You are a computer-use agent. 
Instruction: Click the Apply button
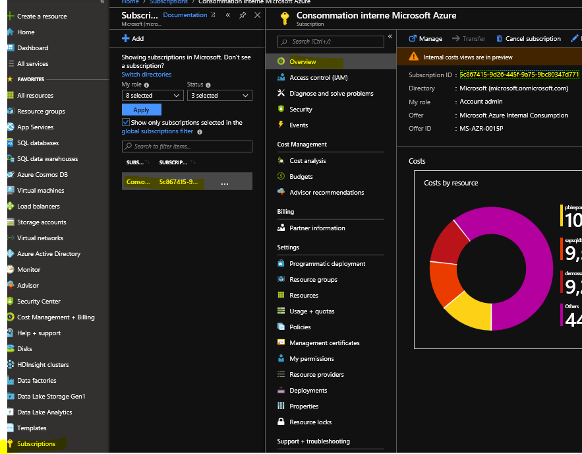[x=142, y=110]
